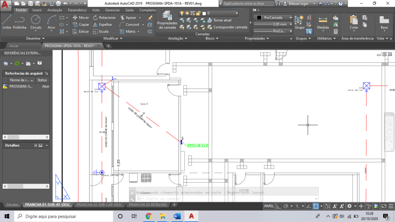This screenshot has width=395, height=222.
Task: Click the Grupo tool
Action: [x=299, y=22]
